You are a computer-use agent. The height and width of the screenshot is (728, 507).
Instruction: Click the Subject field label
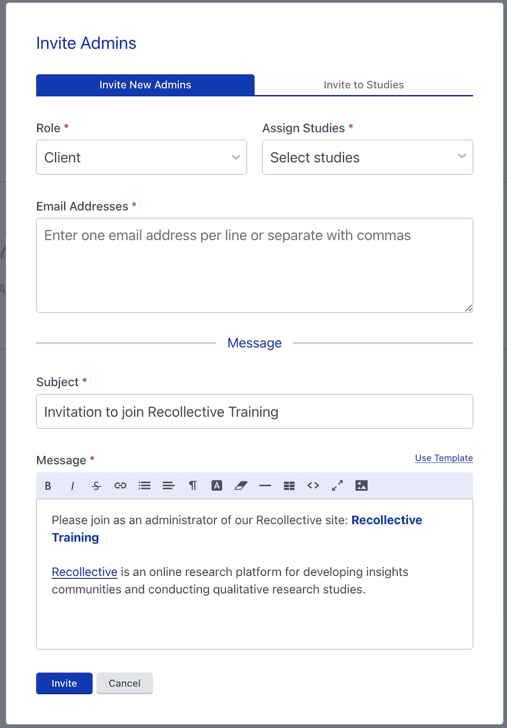(57, 382)
